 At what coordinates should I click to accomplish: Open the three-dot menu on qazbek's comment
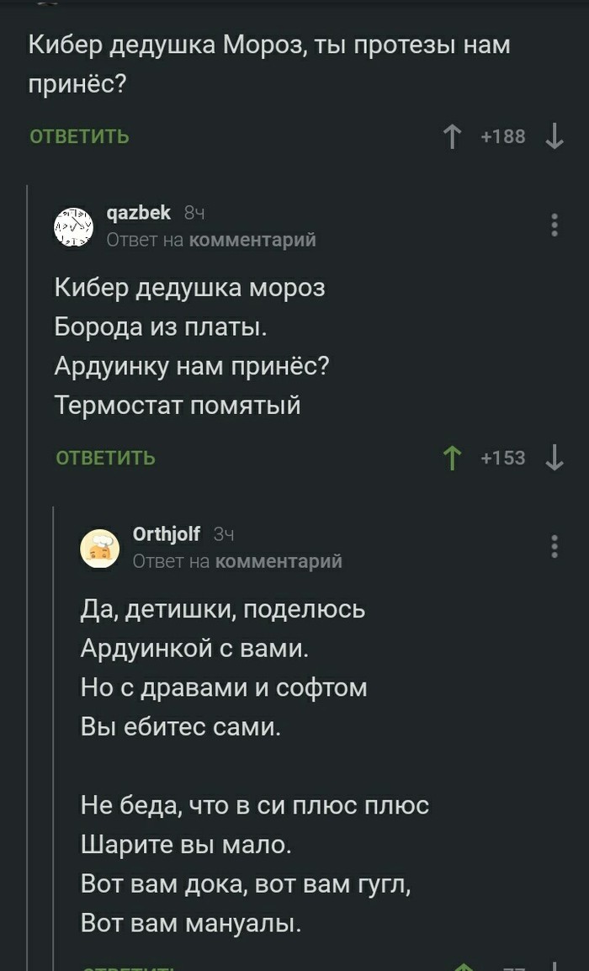554,226
